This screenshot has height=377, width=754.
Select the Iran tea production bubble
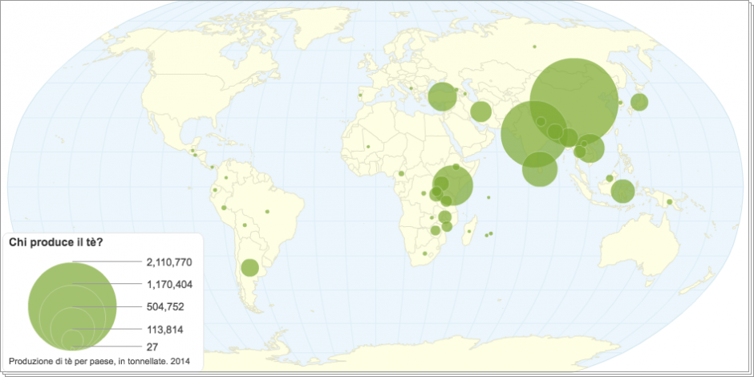point(480,111)
